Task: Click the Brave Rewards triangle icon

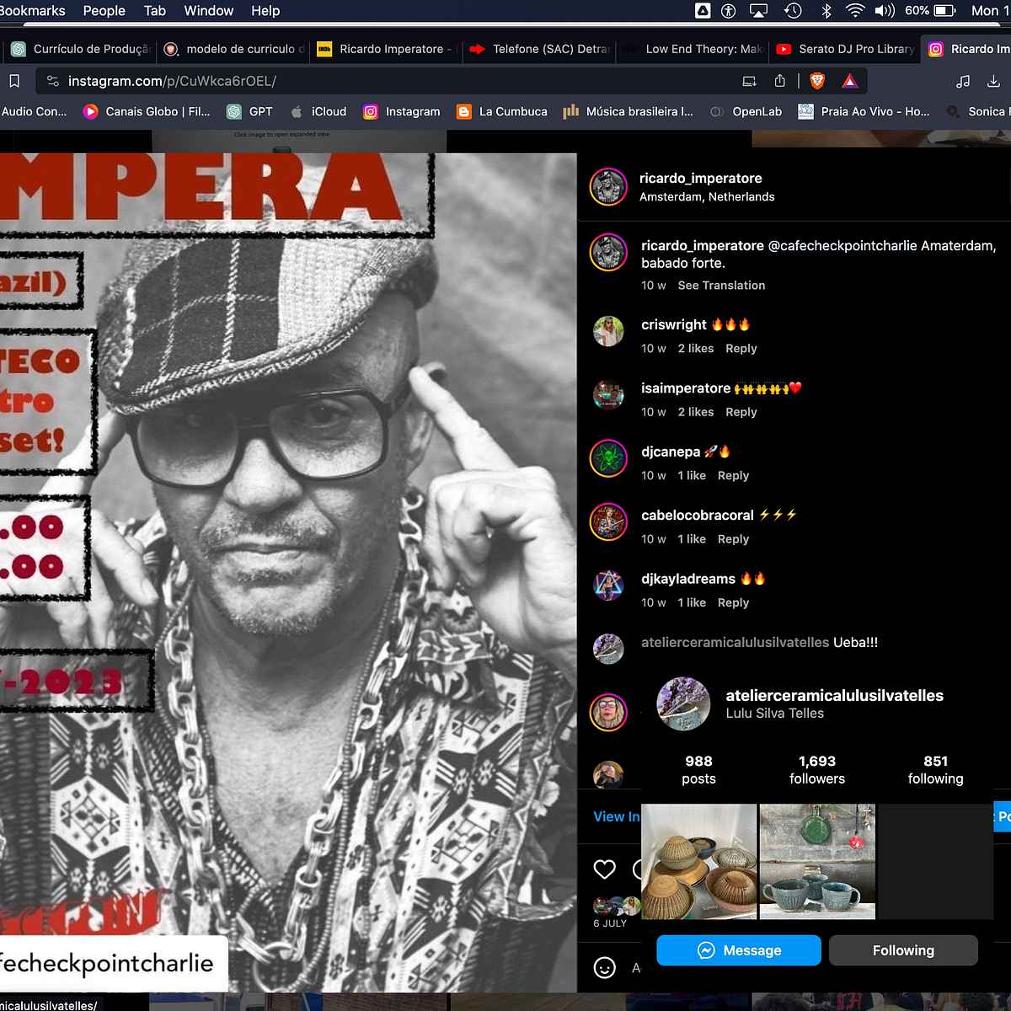Action: pos(849,81)
